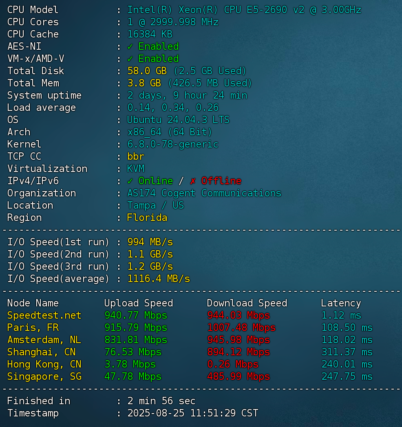Click the Shanghai upload '76.53 Mbps'

pyautogui.click(x=133, y=352)
